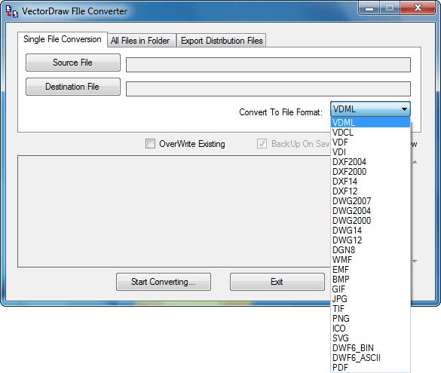441x373 pixels.
Task: Select DWG2004 format
Action: coord(370,211)
